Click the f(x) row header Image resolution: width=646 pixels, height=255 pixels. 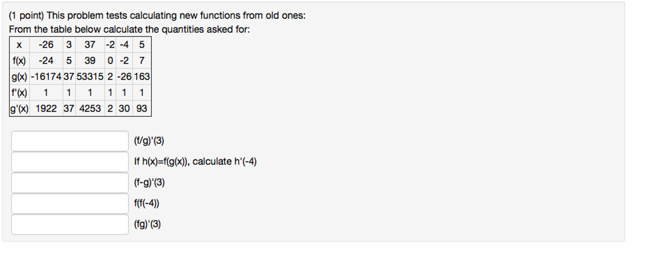pos(19,61)
